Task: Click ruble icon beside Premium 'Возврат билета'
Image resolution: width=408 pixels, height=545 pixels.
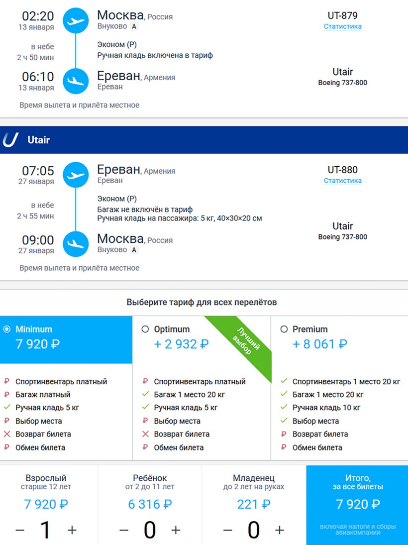Action: pyautogui.click(x=284, y=434)
